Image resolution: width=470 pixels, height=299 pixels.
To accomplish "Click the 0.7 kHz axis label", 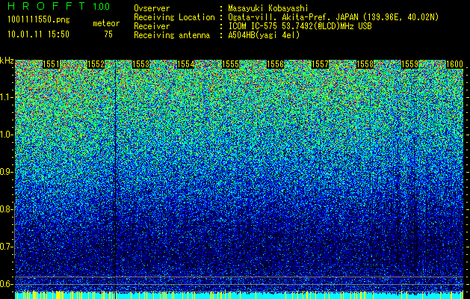I will click(6, 247).
